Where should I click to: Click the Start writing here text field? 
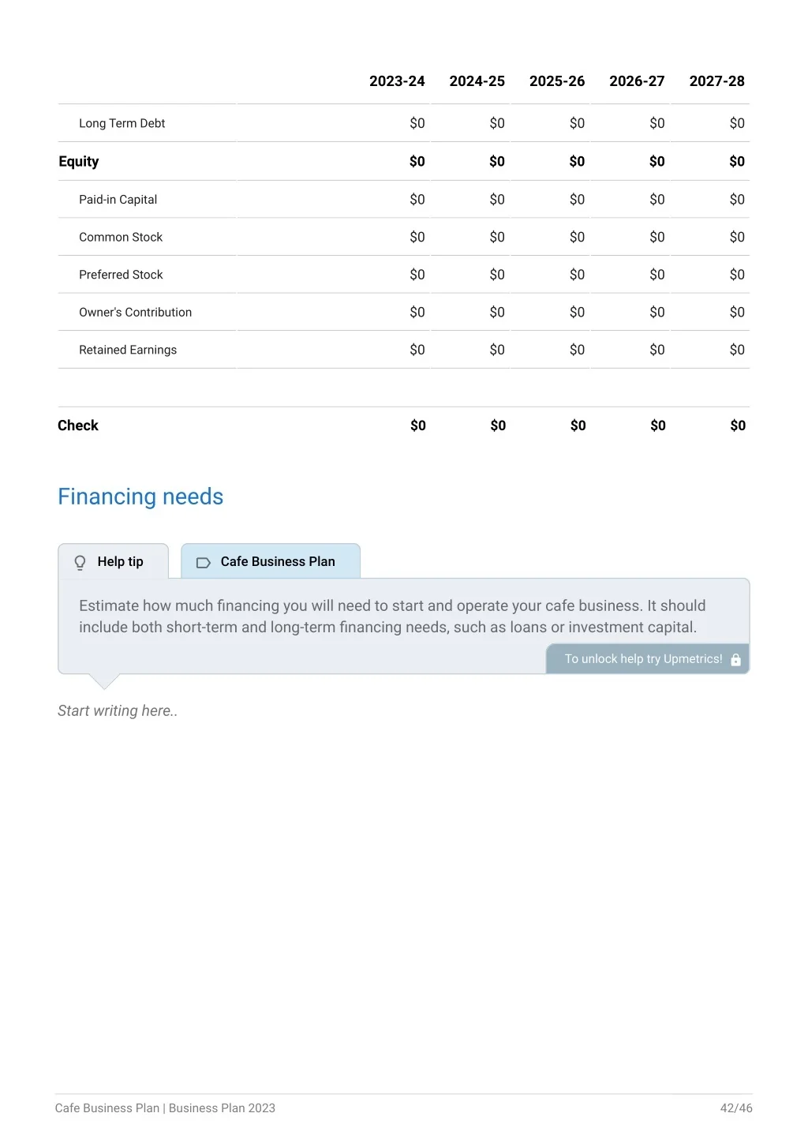pos(118,710)
